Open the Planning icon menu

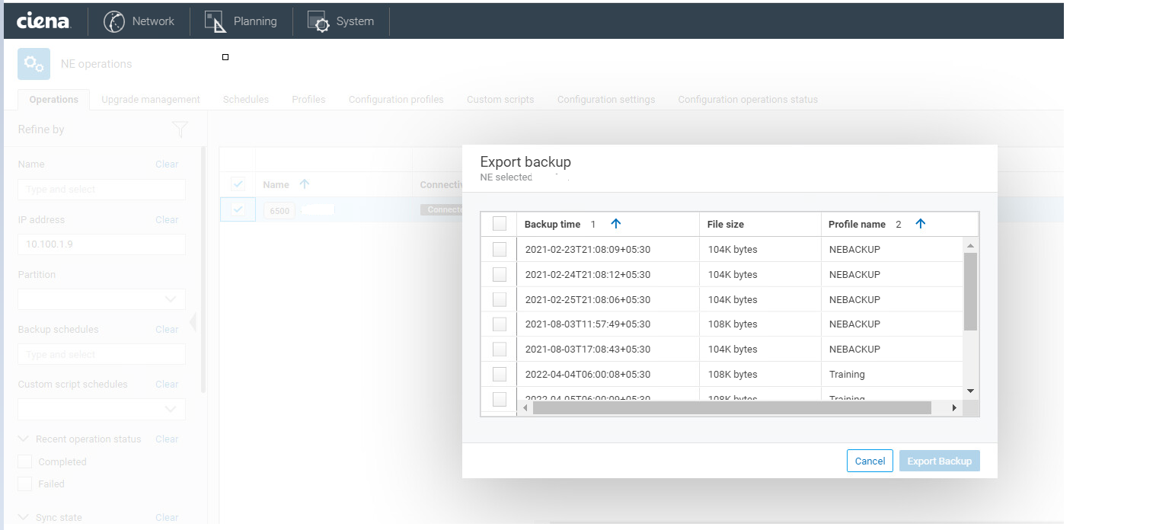pos(216,21)
